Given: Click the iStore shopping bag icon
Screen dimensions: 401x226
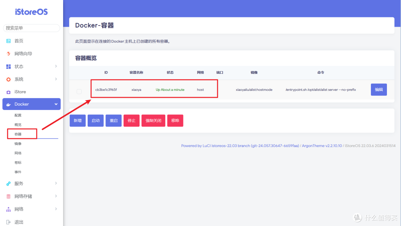Looking at the screenshot, I should click(x=9, y=92).
